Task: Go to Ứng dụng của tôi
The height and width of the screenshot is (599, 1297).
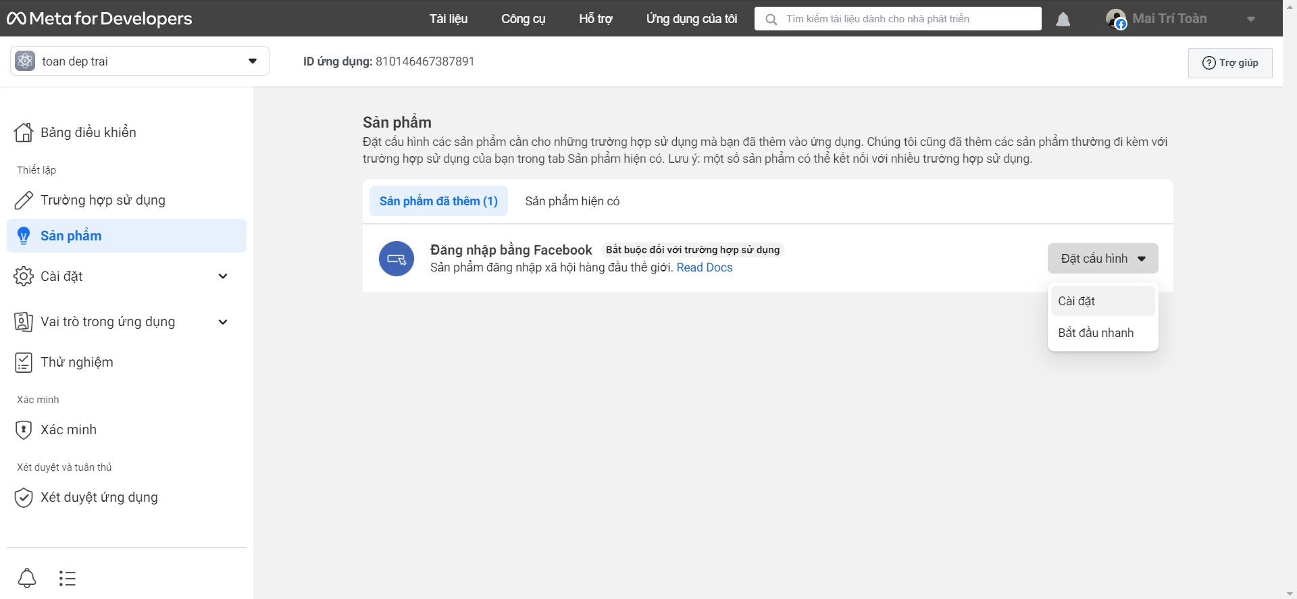Action: tap(692, 19)
